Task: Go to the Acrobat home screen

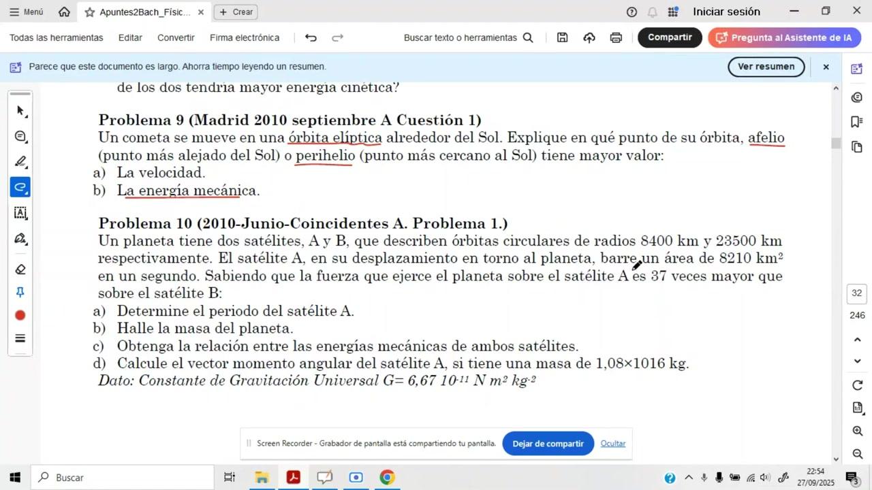Action: 64,12
